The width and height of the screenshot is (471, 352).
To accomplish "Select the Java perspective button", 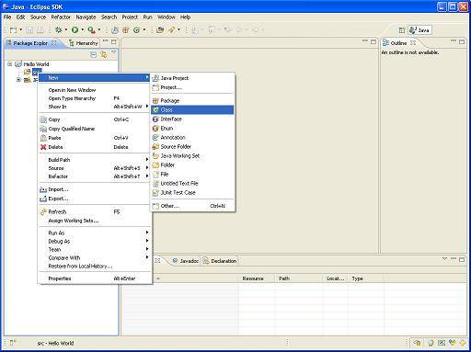I will (x=419, y=30).
